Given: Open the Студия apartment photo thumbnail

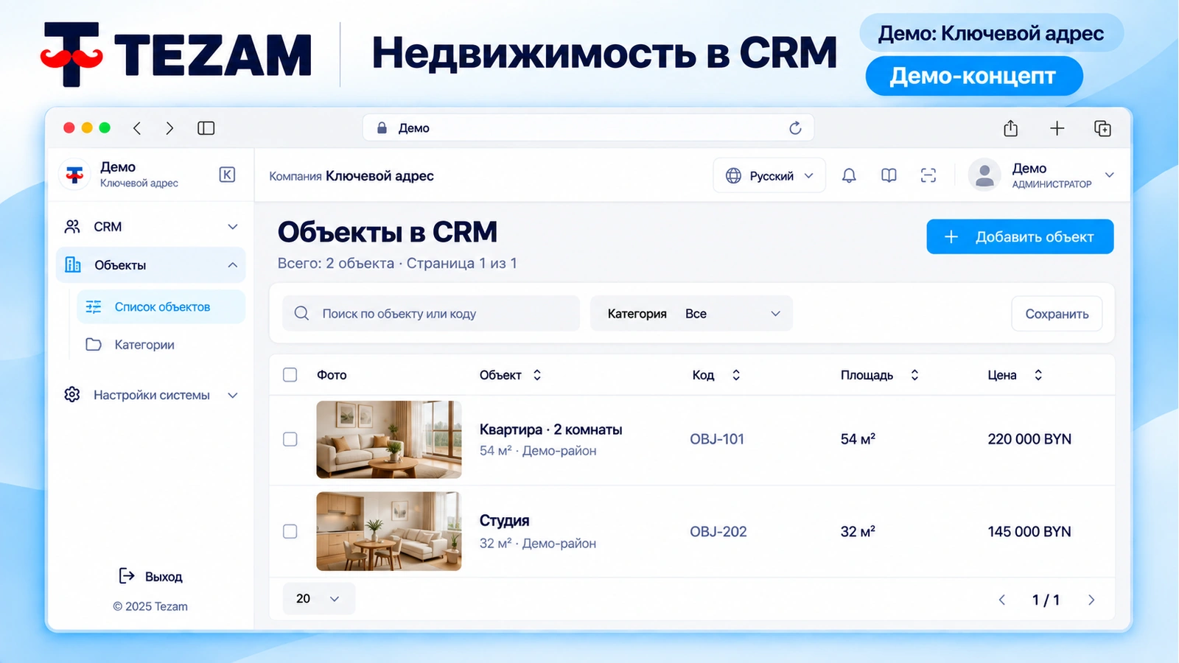Looking at the screenshot, I should pyautogui.click(x=389, y=531).
